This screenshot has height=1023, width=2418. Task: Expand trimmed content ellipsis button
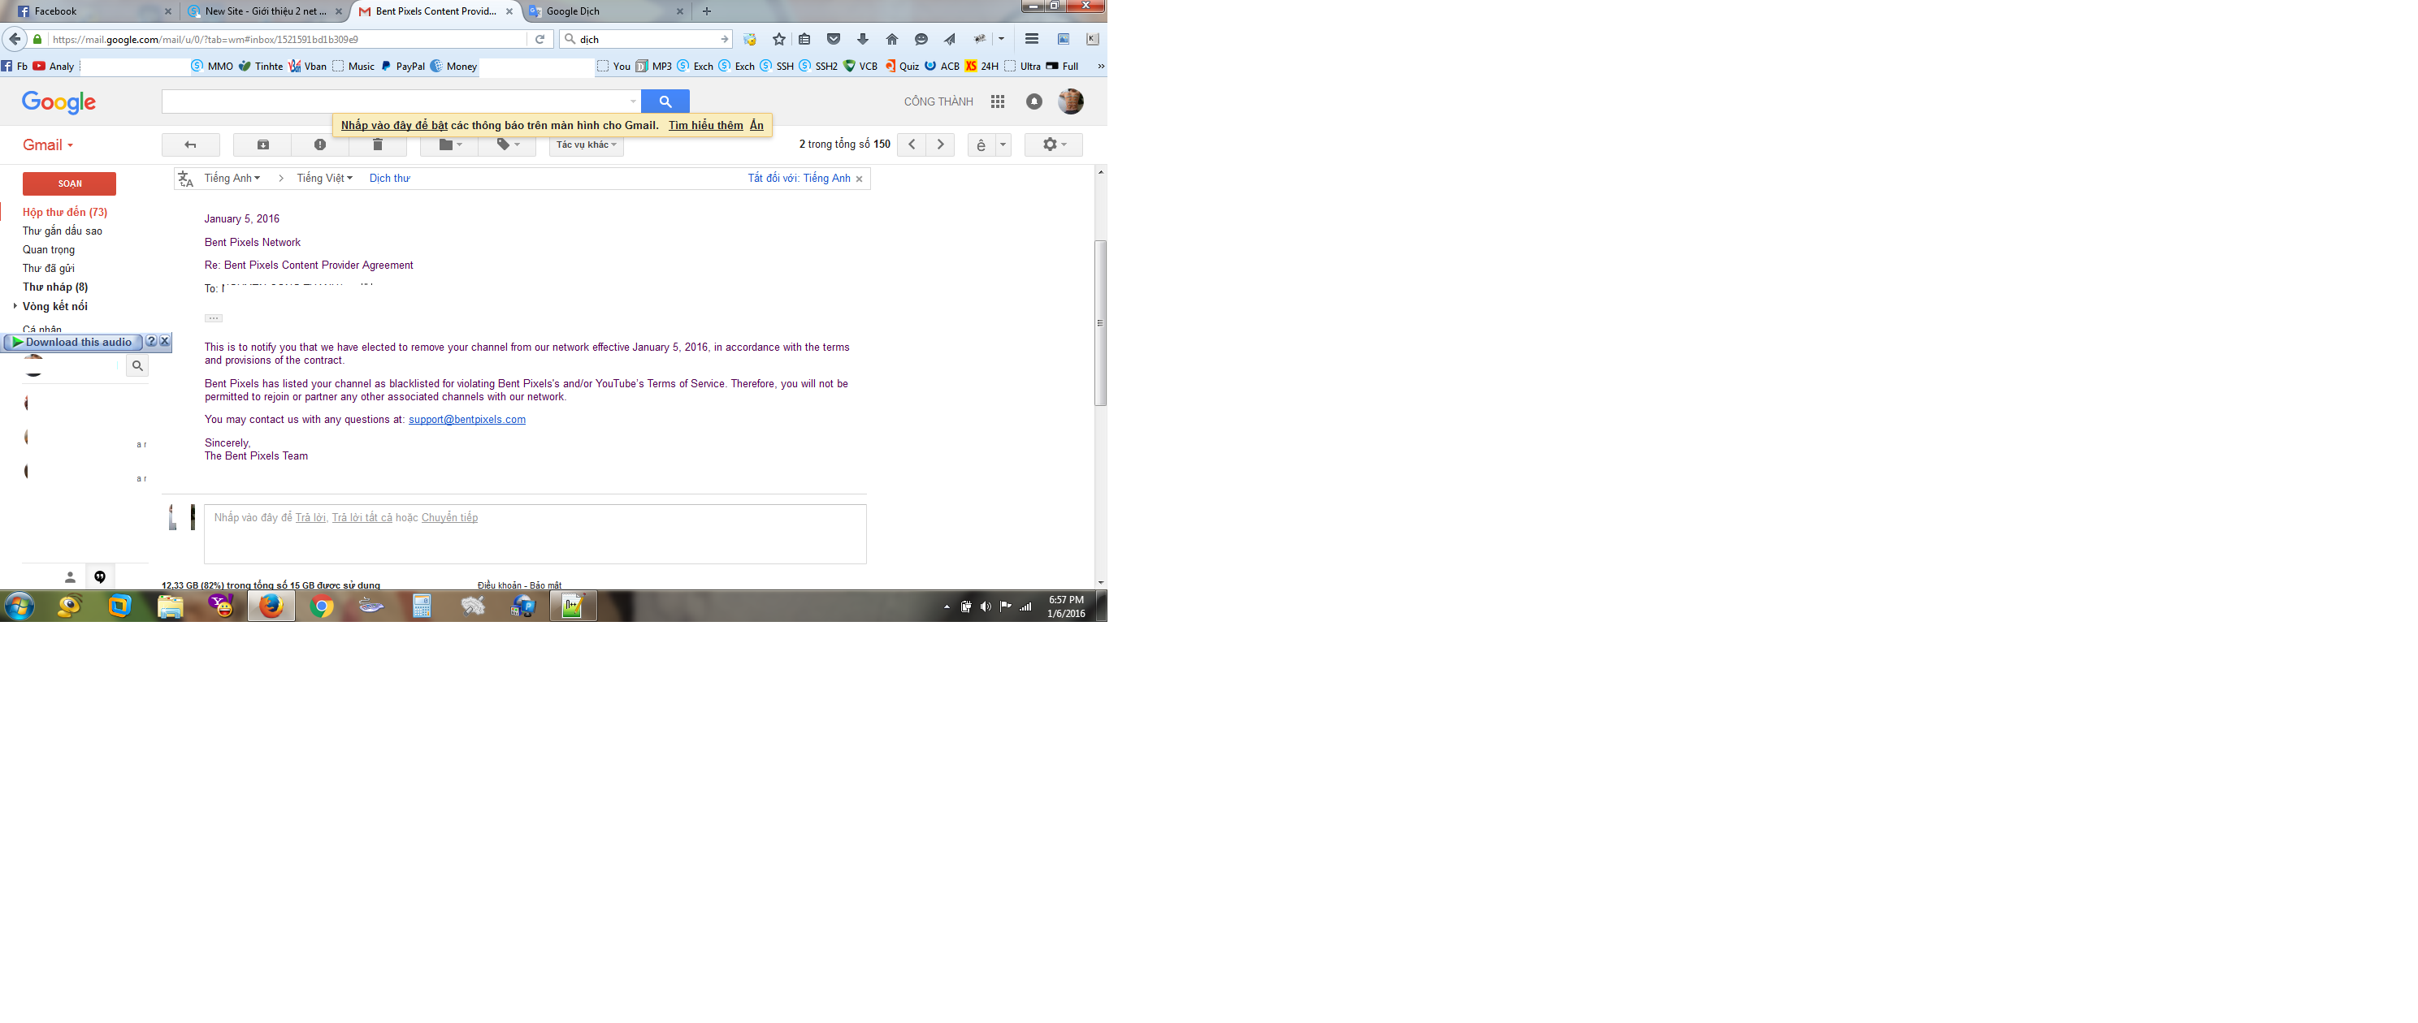click(214, 319)
